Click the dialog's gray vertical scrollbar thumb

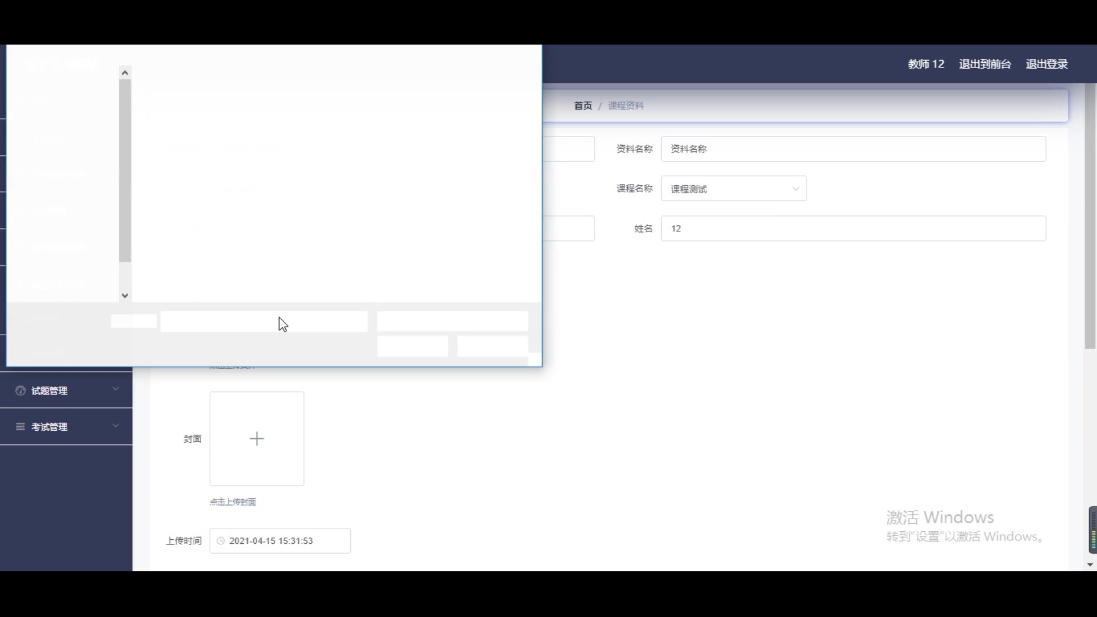pyautogui.click(x=125, y=171)
